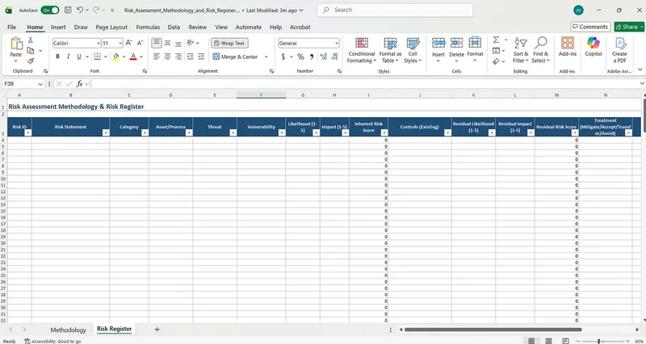The image size is (646, 344).
Task: Open Find & Select
Action: pyautogui.click(x=540, y=50)
